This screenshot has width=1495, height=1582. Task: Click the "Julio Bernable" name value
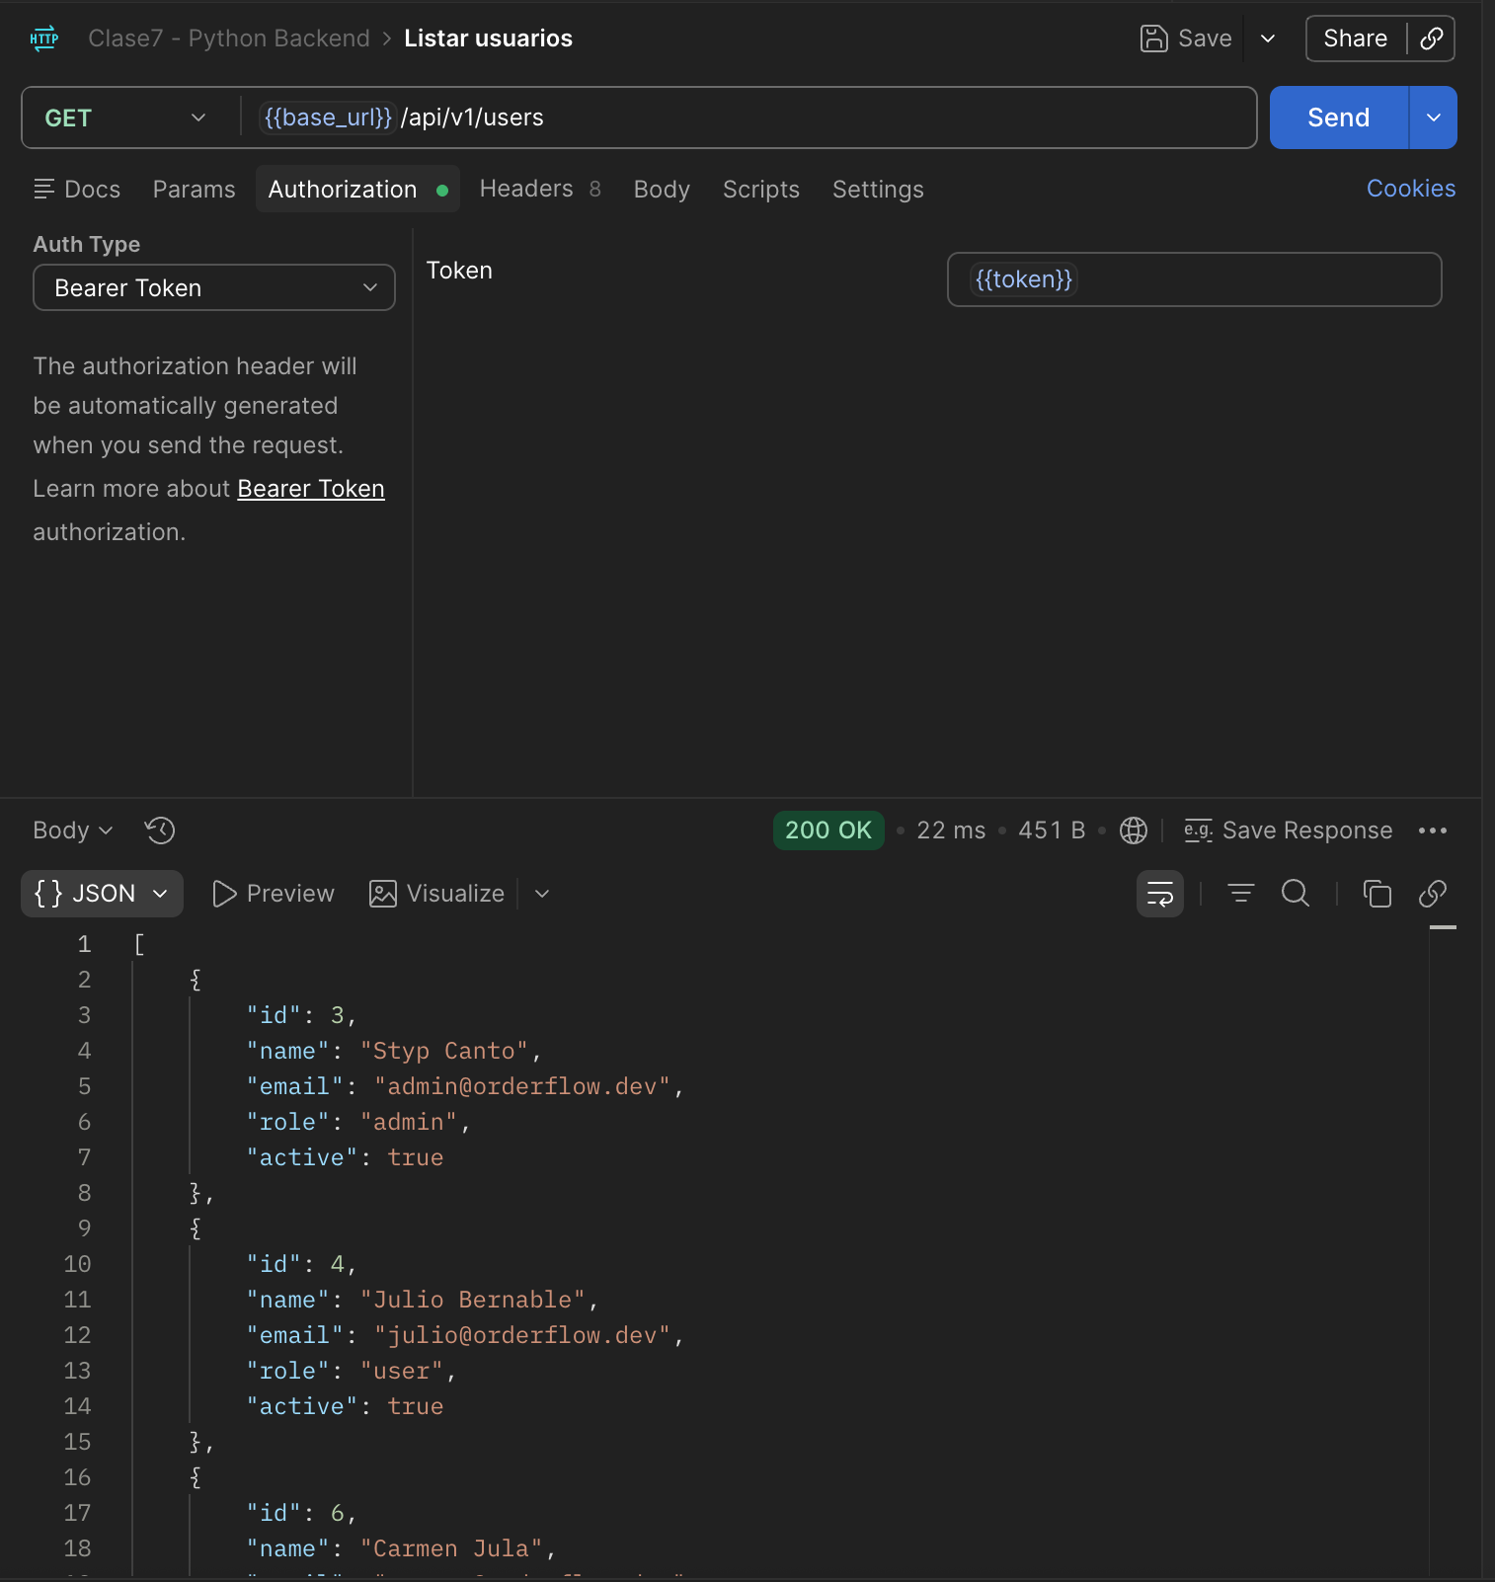473,1300
